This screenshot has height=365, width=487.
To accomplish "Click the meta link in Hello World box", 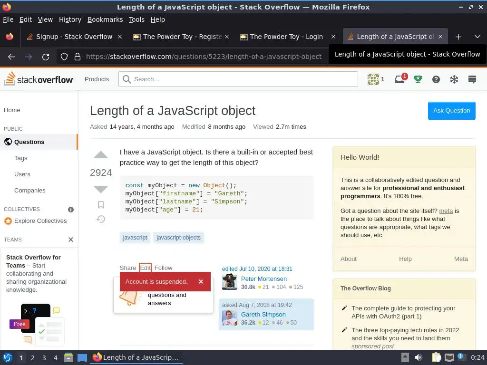I will click(x=446, y=211).
